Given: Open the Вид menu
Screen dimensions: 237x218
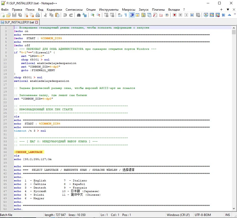Looking at the screenshot, I should pos(41,9).
